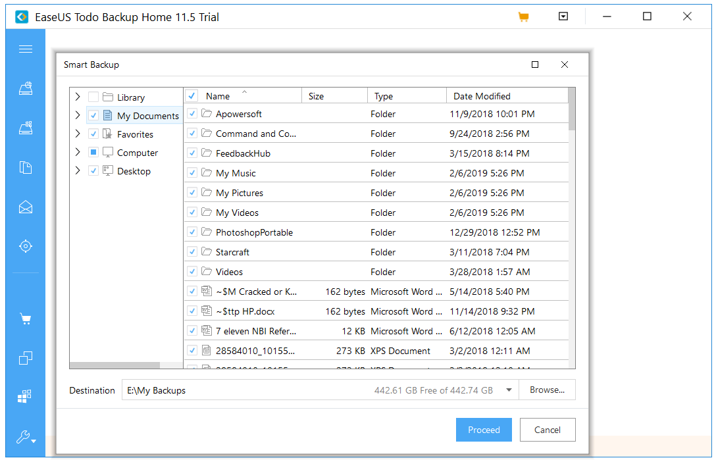Open Smart Backup target icon
This screenshot has width=716, height=462.
[26, 246]
